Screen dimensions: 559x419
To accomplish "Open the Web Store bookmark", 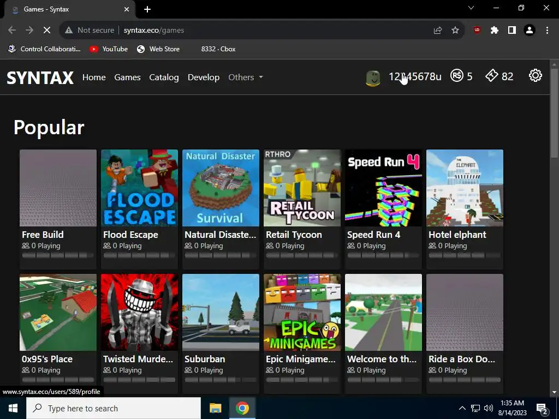I will tap(158, 49).
